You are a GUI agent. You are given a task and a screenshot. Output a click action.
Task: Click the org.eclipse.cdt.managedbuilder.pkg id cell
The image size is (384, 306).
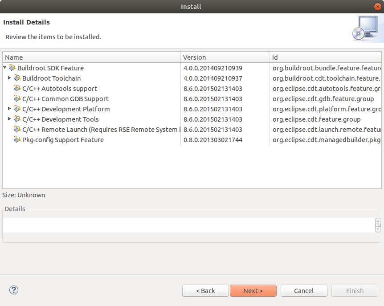tap(327, 140)
